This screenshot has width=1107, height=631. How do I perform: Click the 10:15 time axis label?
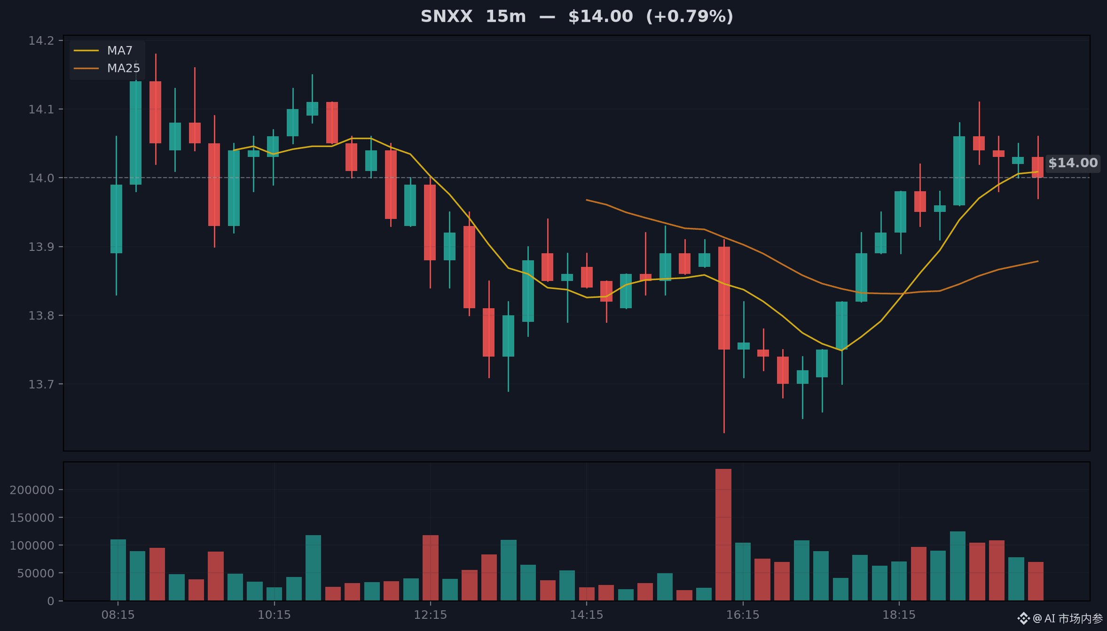click(274, 615)
